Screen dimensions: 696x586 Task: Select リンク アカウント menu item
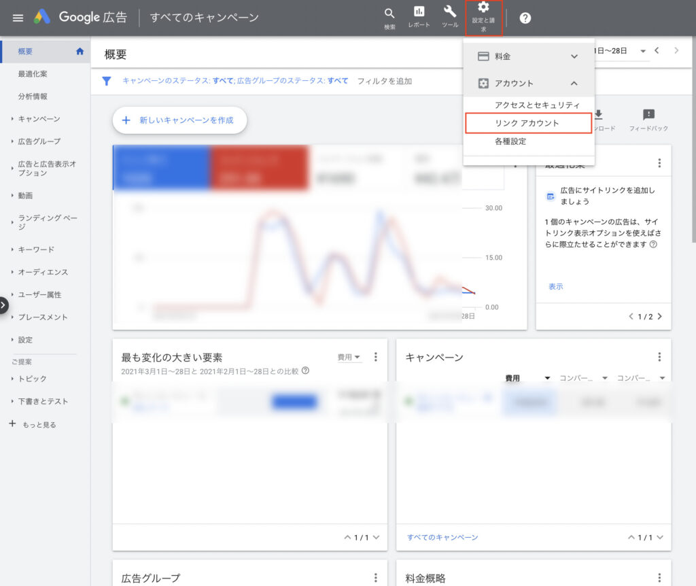(527, 123)
